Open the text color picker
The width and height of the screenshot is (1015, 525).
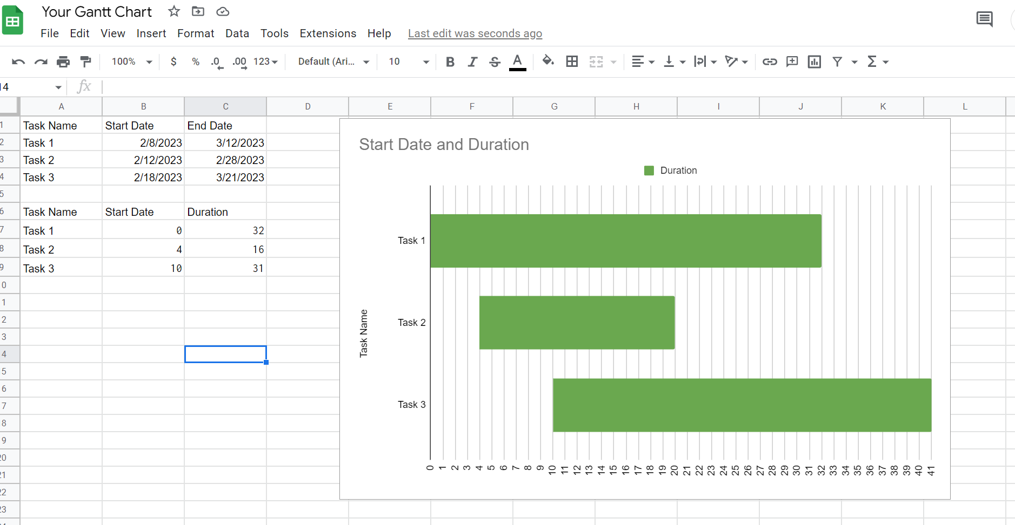518,62
